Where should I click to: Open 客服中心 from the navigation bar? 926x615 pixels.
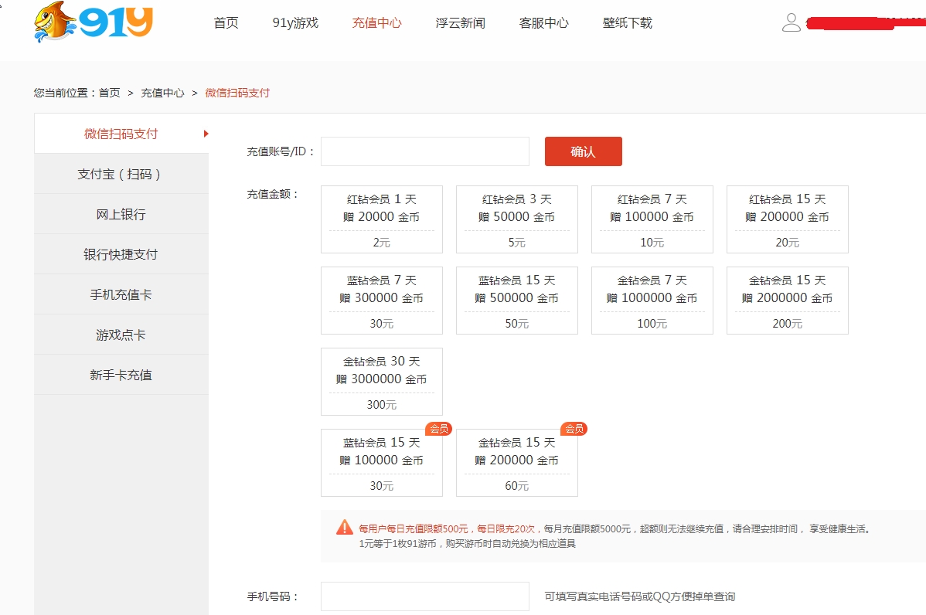click(x=543, y=23)
